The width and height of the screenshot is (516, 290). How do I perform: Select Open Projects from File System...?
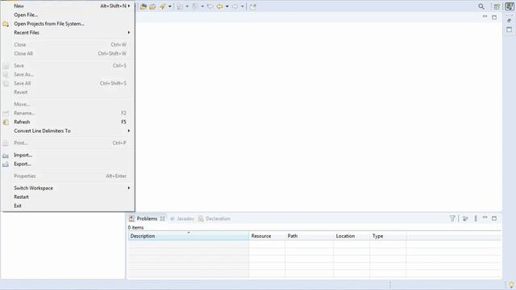point(67,23)
